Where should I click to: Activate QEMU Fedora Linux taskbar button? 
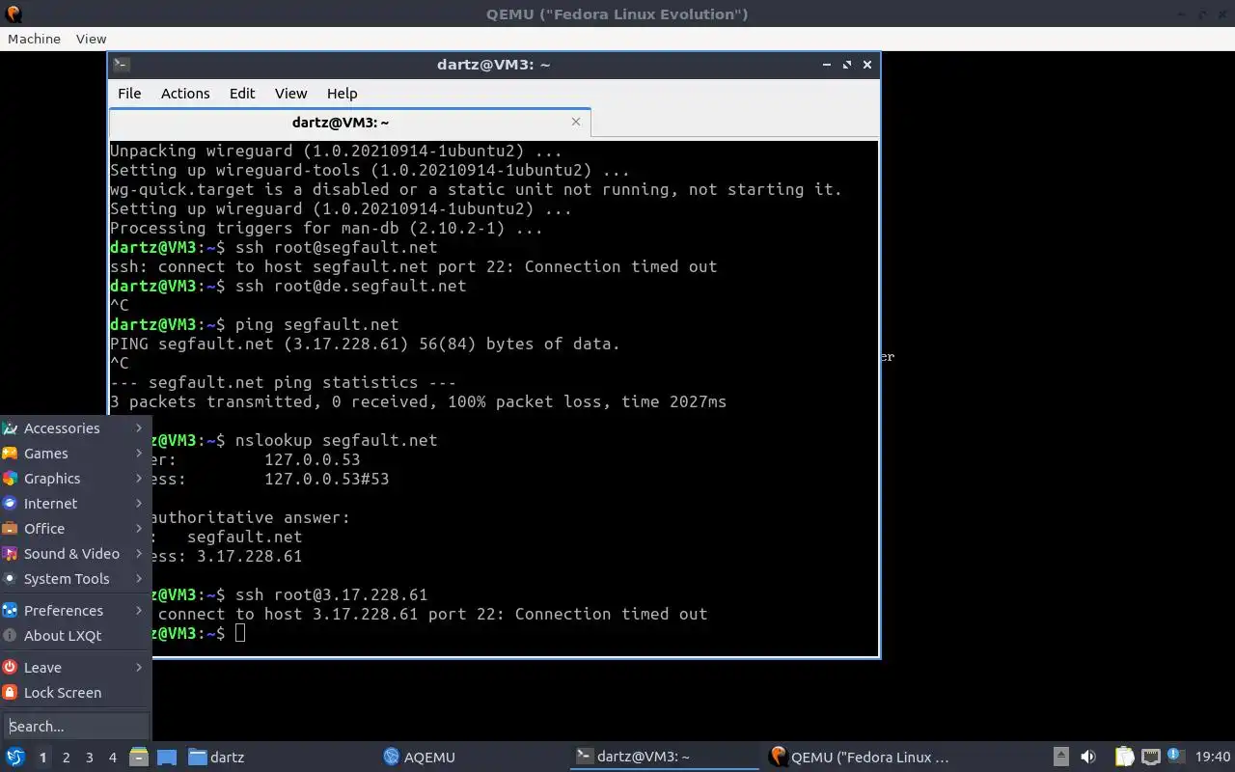click(x=859, y=758)
